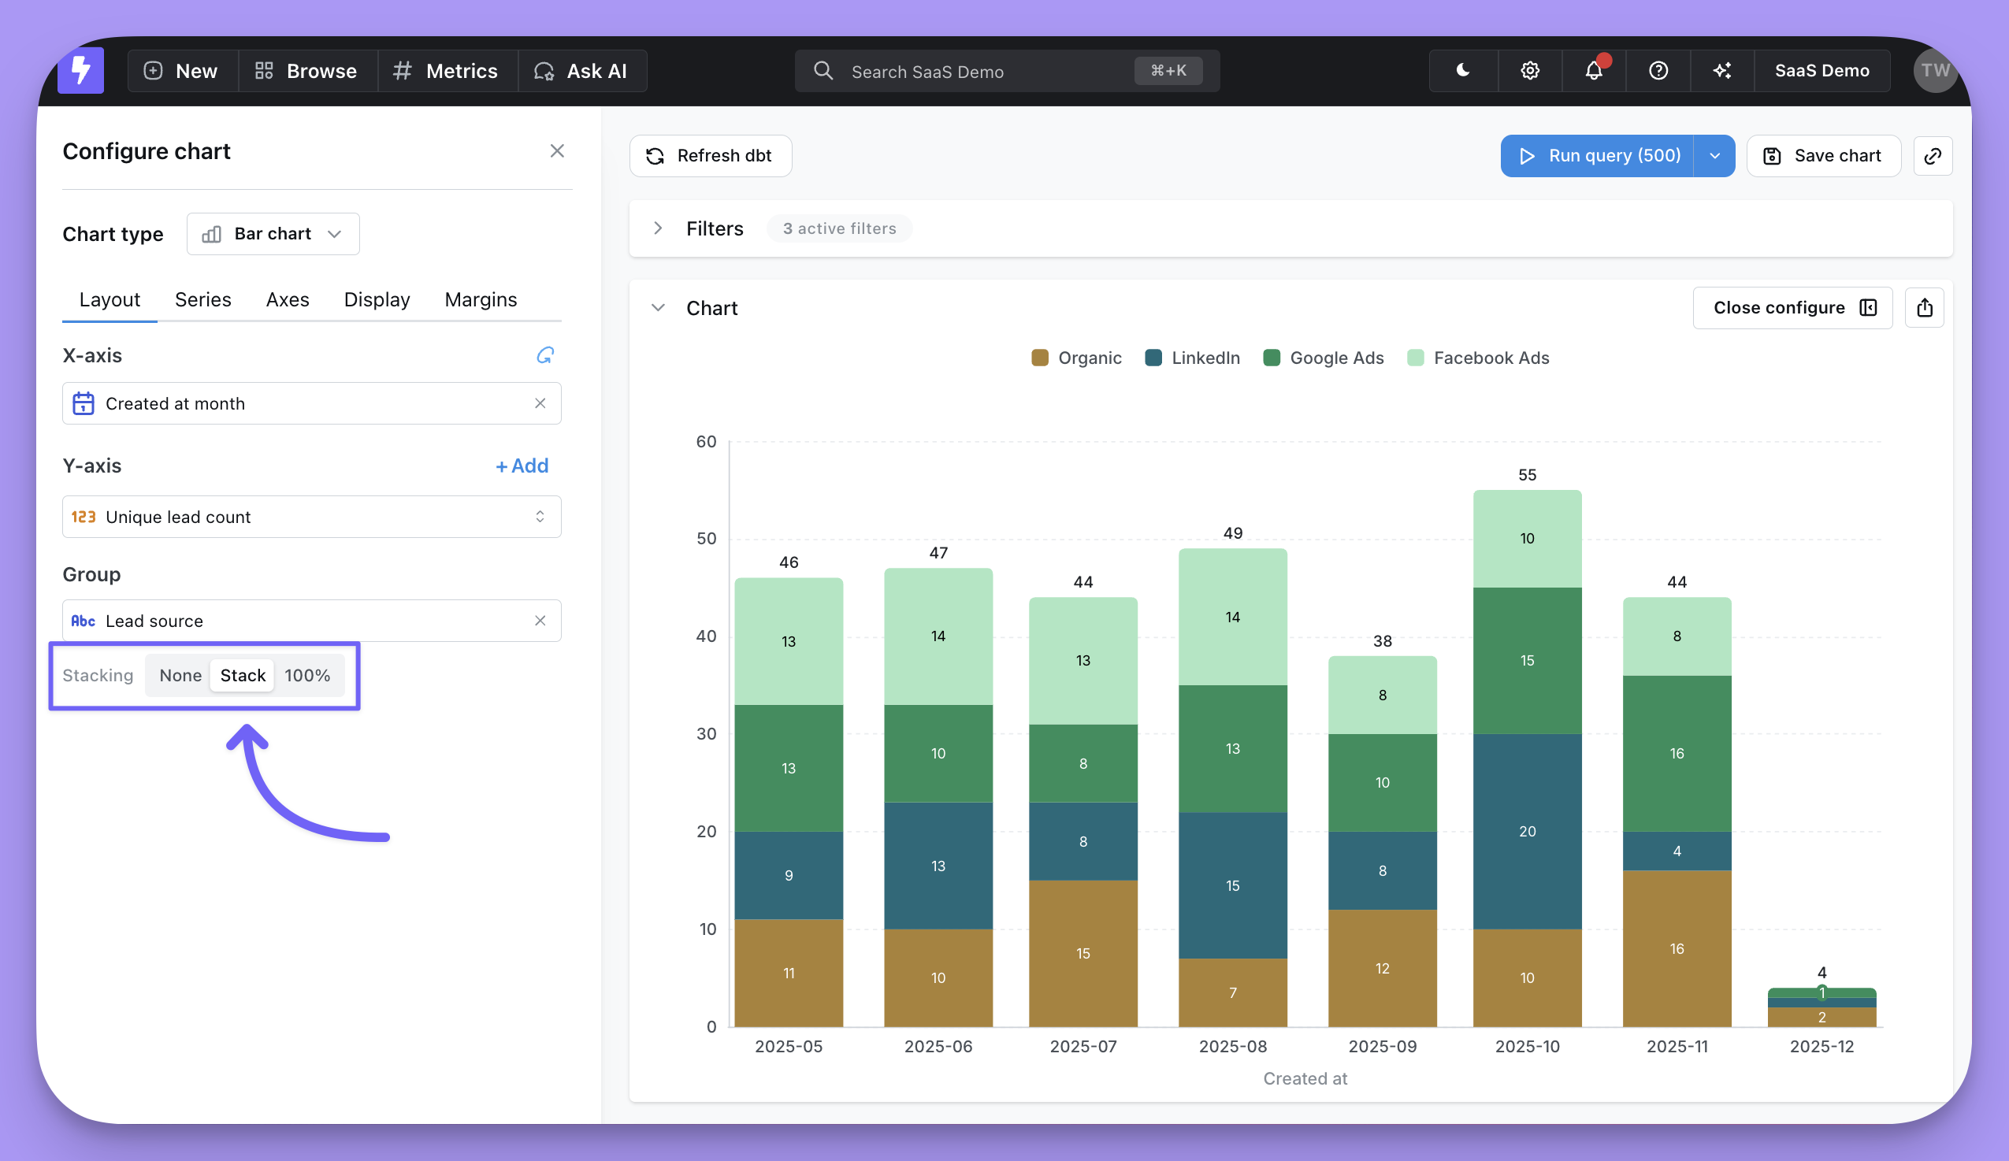Click the Created at month X-axis field
Image resolution: width=2009 pixels, height=1161 pixels.
pos(312,403)
